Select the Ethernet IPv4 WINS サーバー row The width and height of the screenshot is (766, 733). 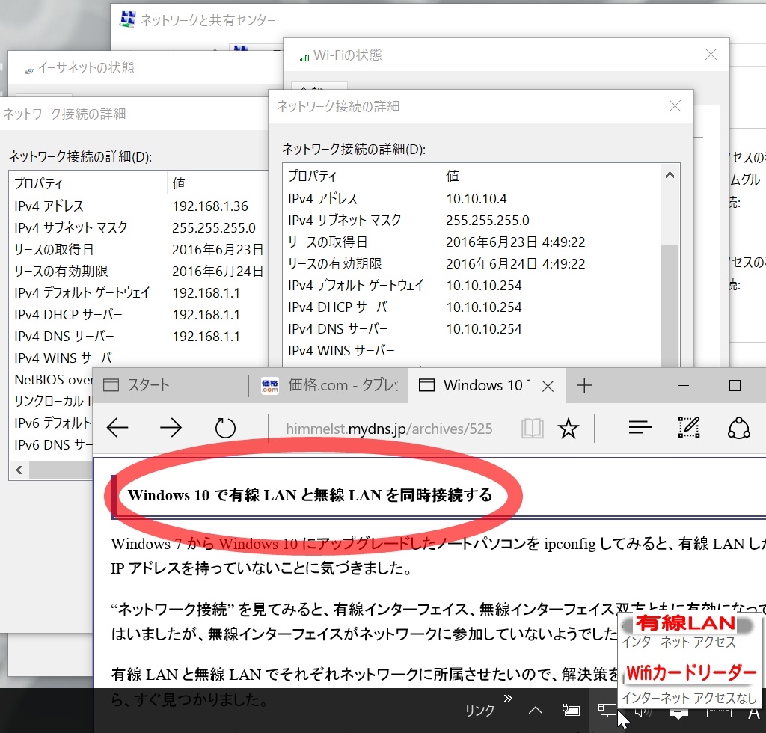(138, 358)
